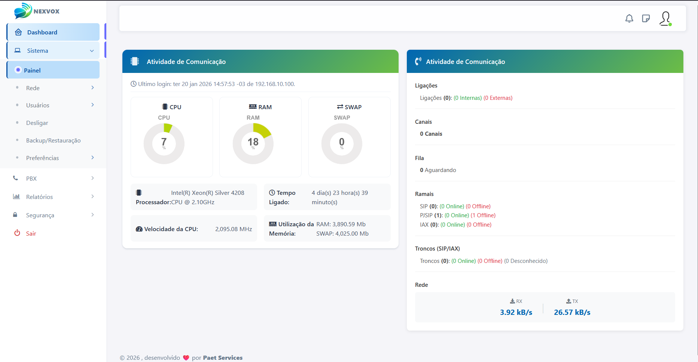Screen dimensions: 698x362
Task: Click the 3.92 kB/s RX value
Action: click(516, 312)
